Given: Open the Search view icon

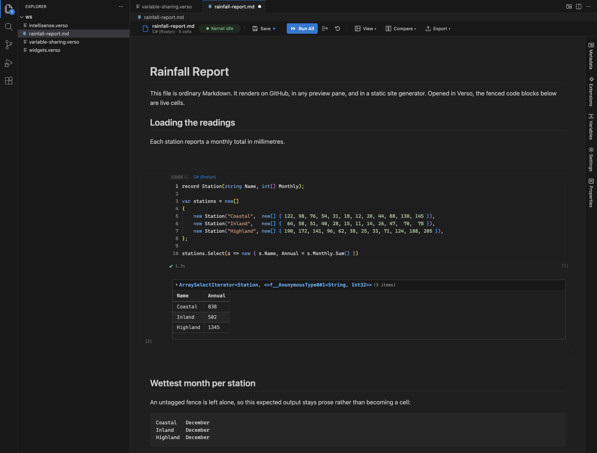Looking at the screenshot, I should (x=9, y=27).
